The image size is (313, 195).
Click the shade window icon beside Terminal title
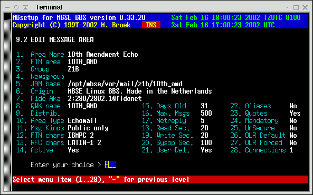click(x=25, y=7)
